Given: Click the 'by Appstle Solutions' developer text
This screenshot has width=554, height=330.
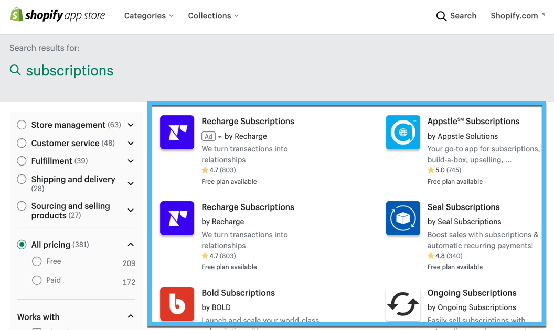Looking at the screenshot, I should click(x=463, y=136).
